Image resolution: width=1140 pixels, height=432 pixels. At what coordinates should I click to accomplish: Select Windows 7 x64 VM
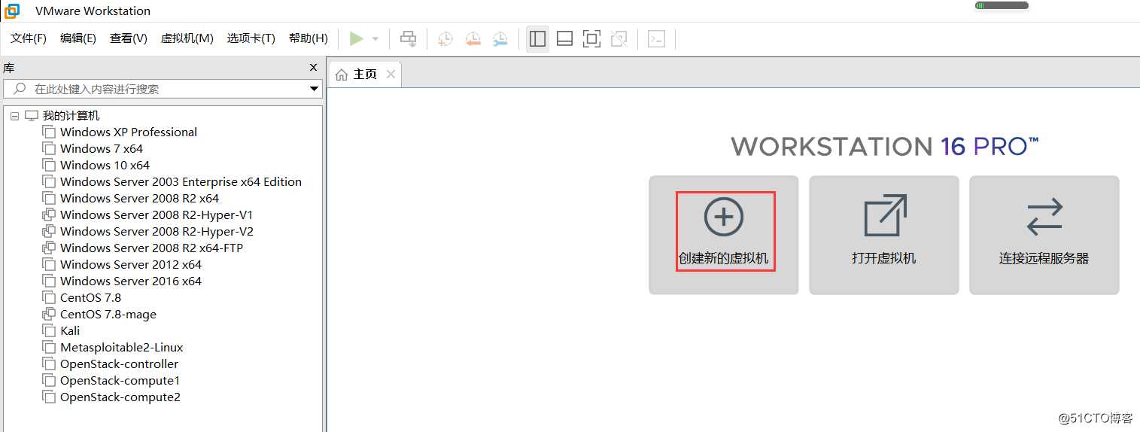pyautogui.click(x=102, y=149)
